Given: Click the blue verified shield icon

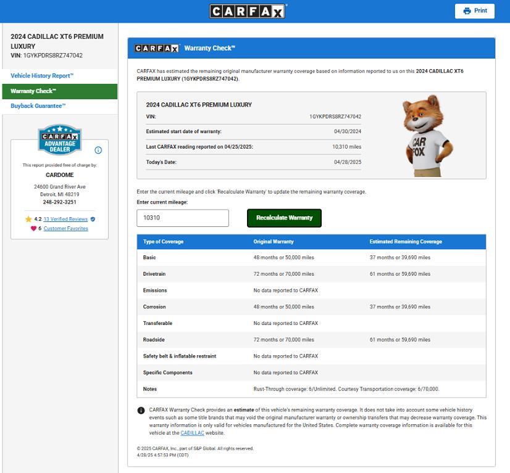Looking at the screenshot, I should (93, 220).
